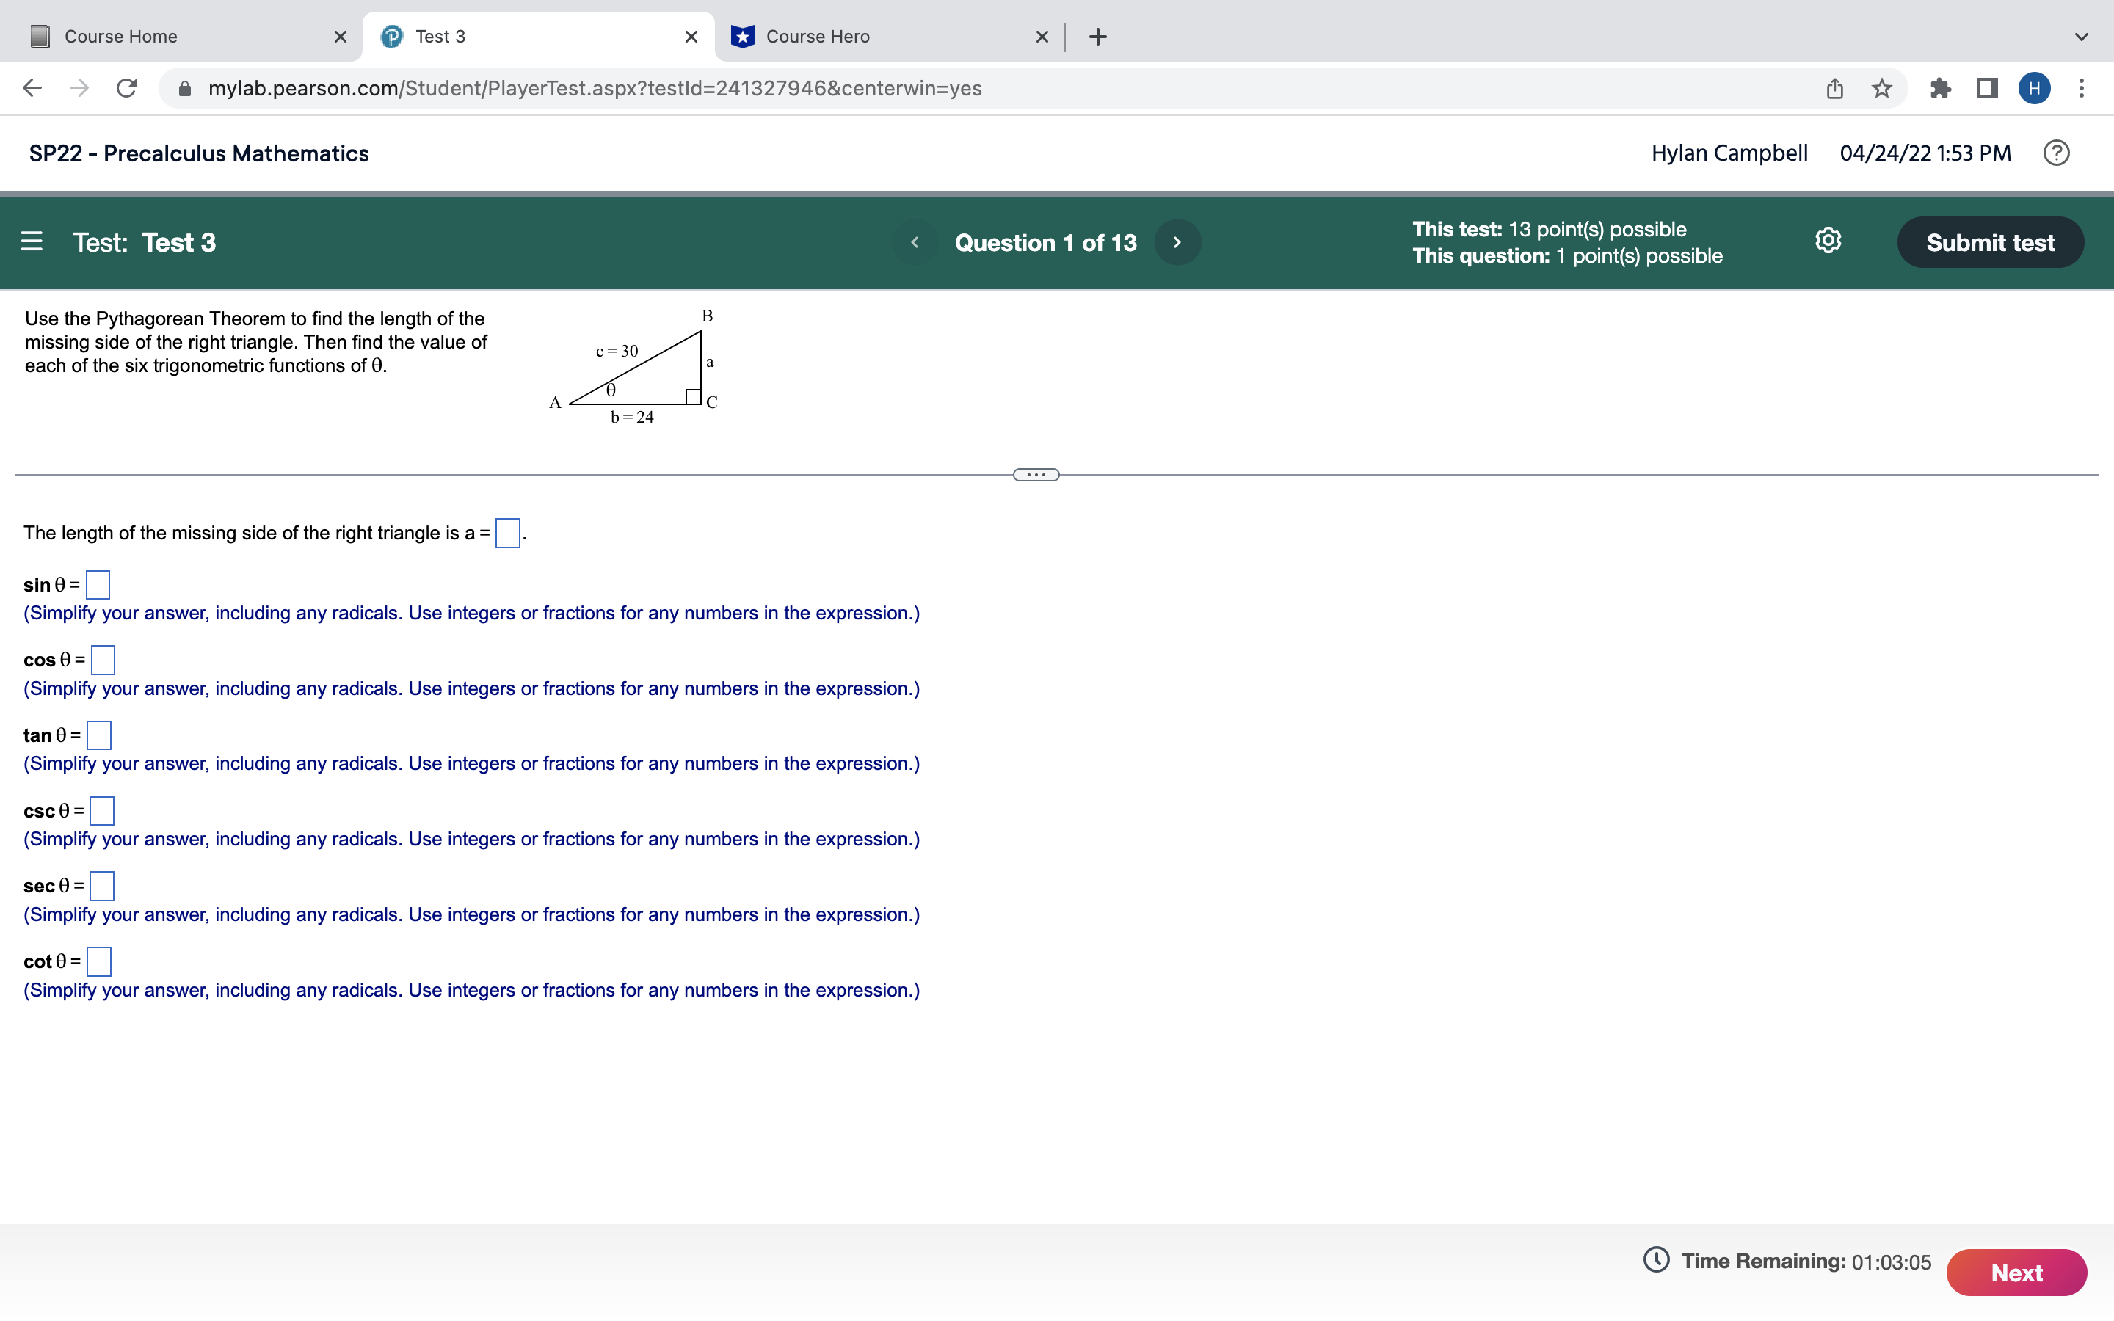Click the share icon in address bar
This screenshot has width=2114, height=1321.
pos(1834,87)
